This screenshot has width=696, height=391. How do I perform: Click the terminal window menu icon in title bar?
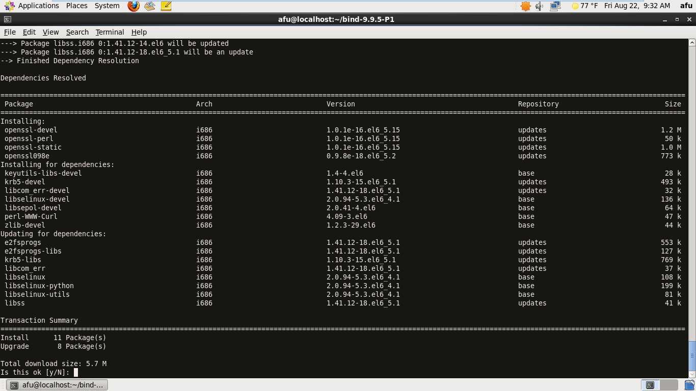[x=7, y=19]
